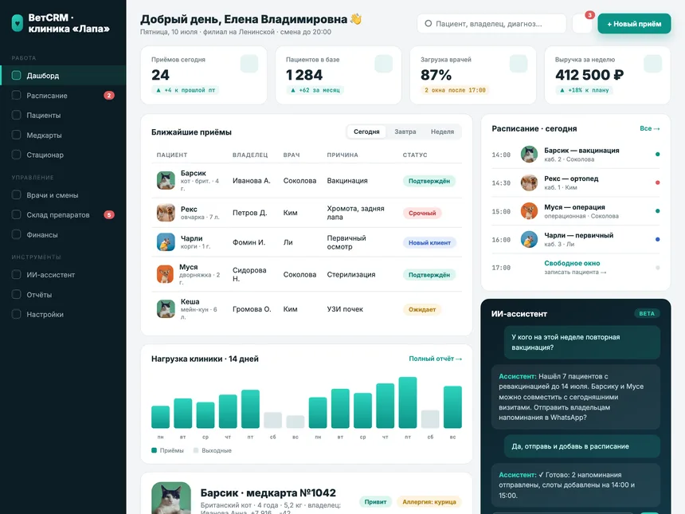Viewport: 685px width, 514px height.
Task: Click the icon on Пациентов в базе card
Action: tap(384, 64)
